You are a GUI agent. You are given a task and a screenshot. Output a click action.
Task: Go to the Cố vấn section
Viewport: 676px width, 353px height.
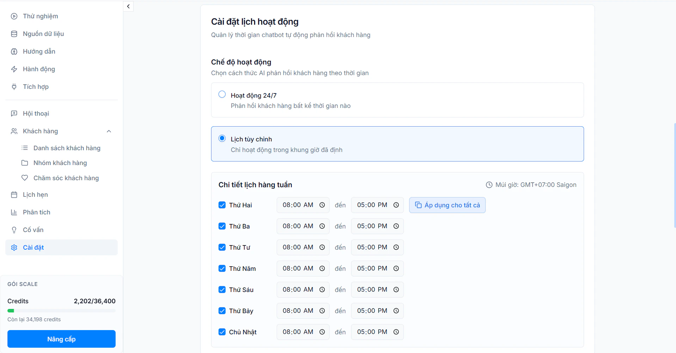click(61, 230)
